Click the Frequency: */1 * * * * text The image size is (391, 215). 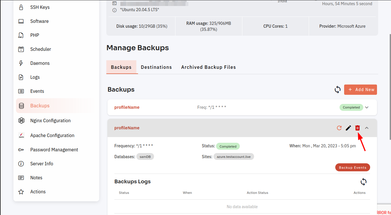click(x=133, y=146)
